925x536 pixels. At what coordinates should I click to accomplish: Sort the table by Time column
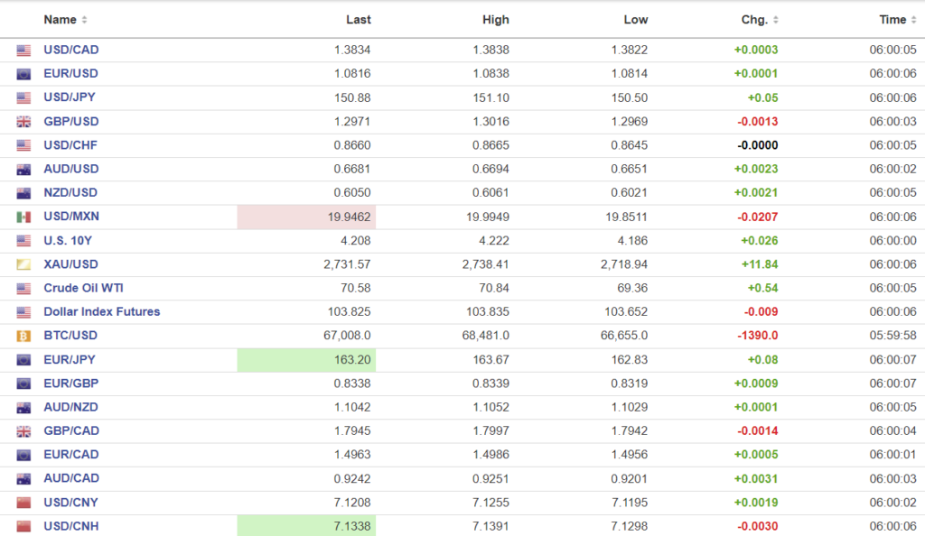898,20
